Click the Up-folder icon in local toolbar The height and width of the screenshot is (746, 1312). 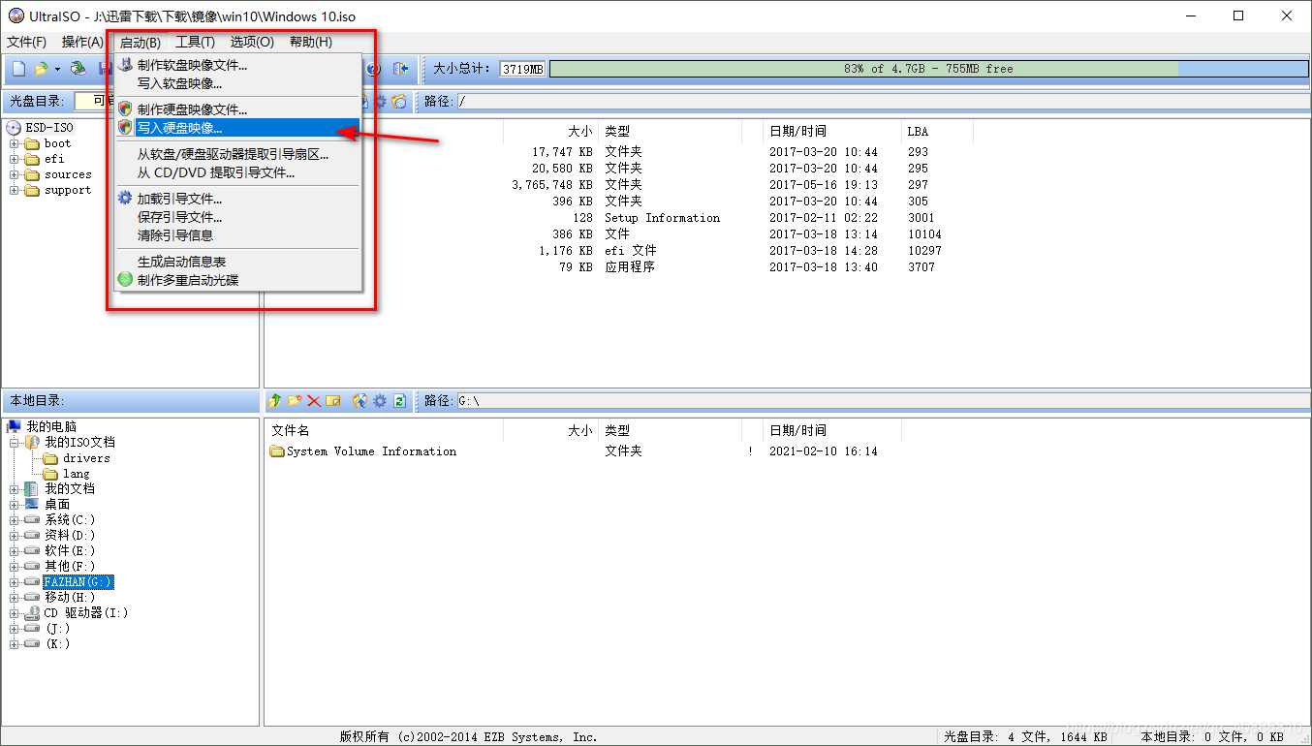click(x=275, y=400)
